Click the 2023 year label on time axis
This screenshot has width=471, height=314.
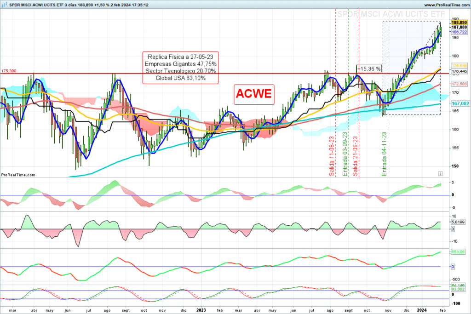tap(201, 310)
